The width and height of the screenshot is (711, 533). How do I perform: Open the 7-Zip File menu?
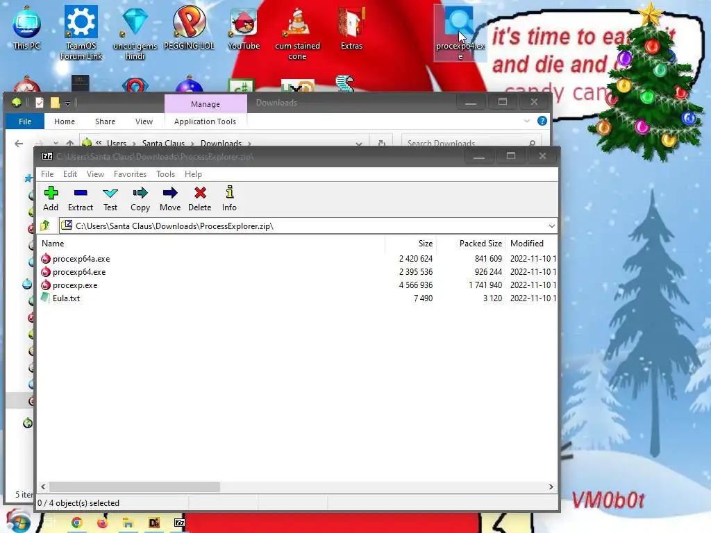pyautogui.click(x=47, y=174)
